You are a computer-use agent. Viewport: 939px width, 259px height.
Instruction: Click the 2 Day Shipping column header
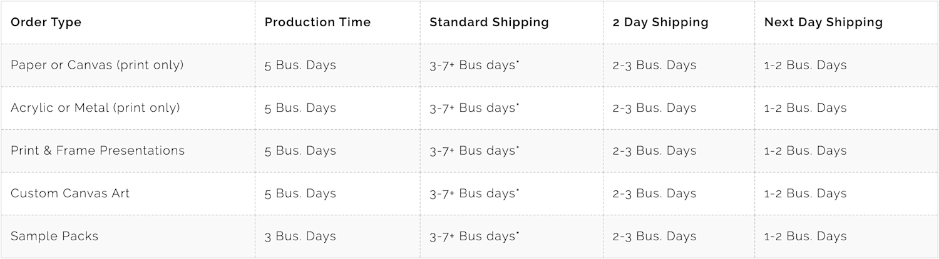tap(660, 22)
